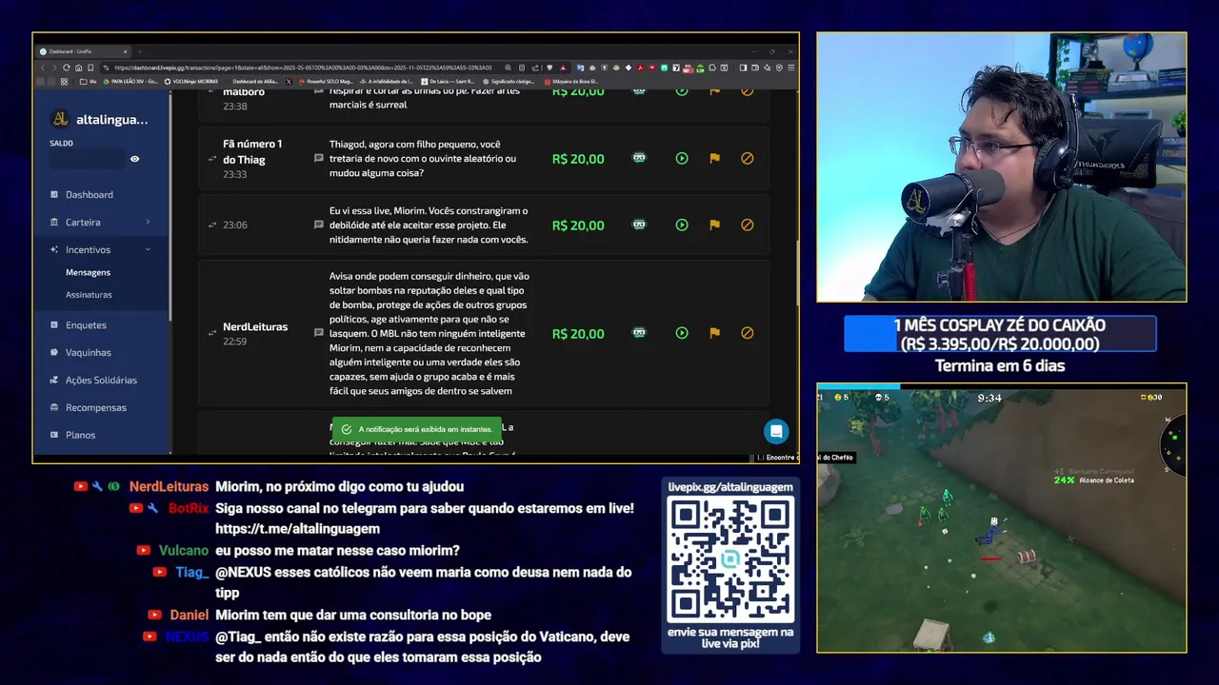Click transfer arrows icon next to 23:06

pyautogui.click(x=212, y=225)
